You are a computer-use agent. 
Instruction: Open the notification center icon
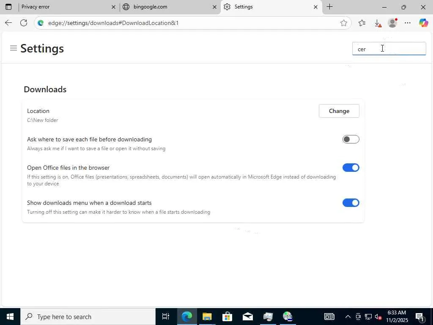pos(420,317)
